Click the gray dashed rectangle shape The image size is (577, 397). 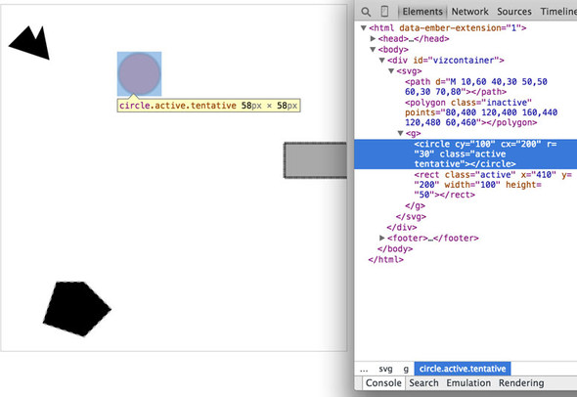click(315, 160)
